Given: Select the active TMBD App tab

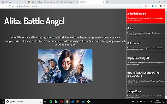Looking at the screenshot, I should pyautogui.click(x=92, y=2).
